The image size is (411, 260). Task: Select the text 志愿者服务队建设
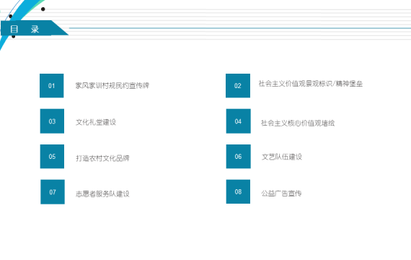pyautogui.click(x=102, y=194)
